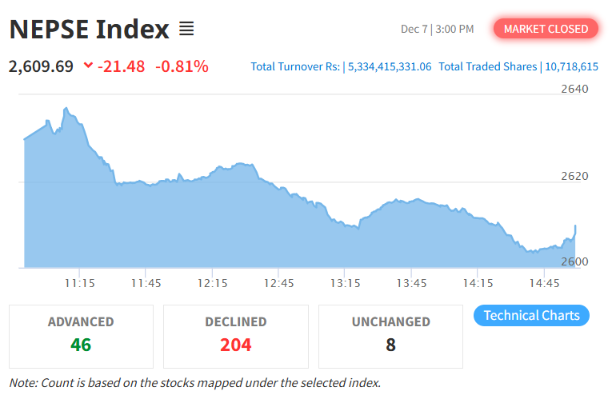Viewport: 612px width, 407px height.
Task: Click the -0.81% percentage change
Action: pyautogui.click(x=182, y=66)
